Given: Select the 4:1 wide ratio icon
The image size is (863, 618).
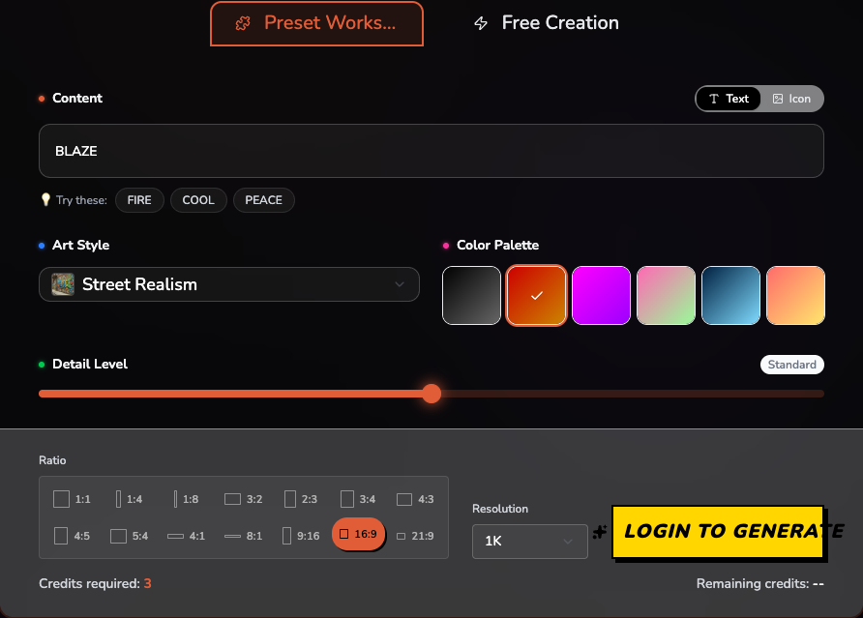Looking at the screenshot, I should click(175, 536).
